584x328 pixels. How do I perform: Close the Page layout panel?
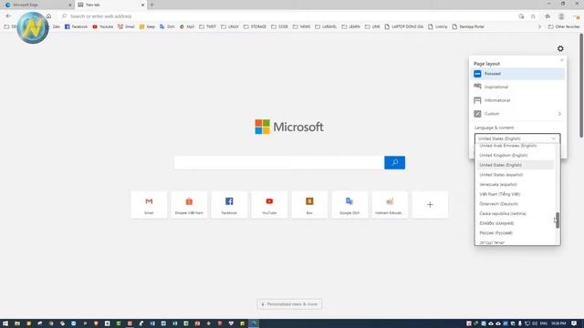tap(562, 60)
